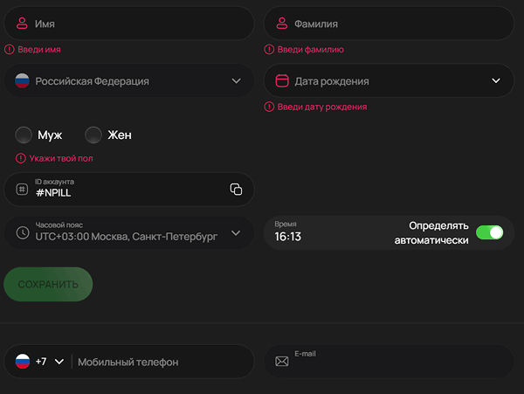The width and height of the screenshot is (524, 394).
Task: Copy account ID with the copy icon
Action: click(x=236, y=190)
